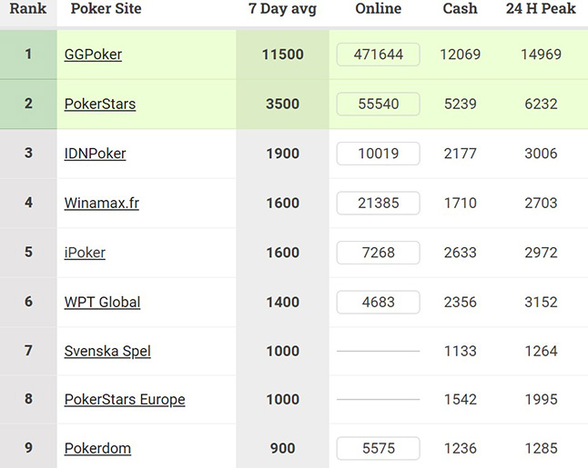Go to WPT Global page

[x=102, y=302]
